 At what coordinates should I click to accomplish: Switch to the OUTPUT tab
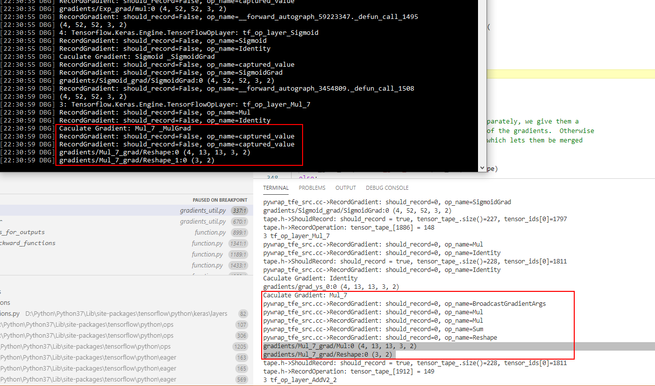345,188
